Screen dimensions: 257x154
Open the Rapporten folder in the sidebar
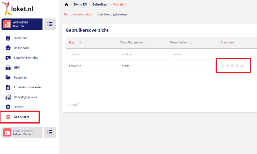pos(21,77)
